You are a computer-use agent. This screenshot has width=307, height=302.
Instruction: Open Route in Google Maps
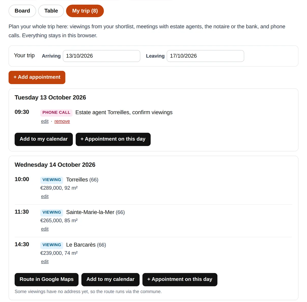pos(47,279)
